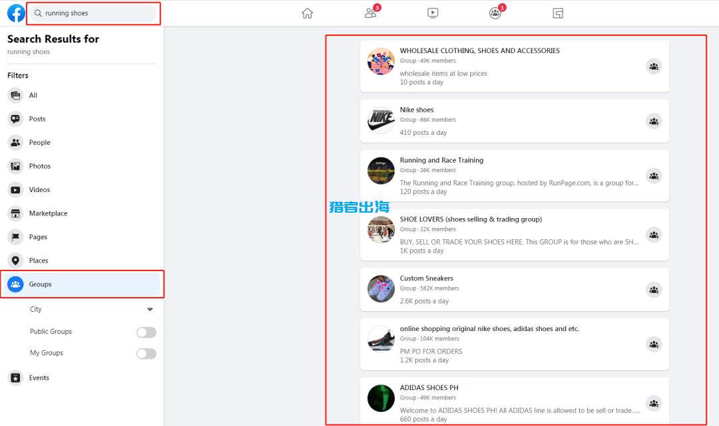The width and height of the screenshot is (719, 426).
Task: Open Running and Race Training group
Action: click(441, 160)
